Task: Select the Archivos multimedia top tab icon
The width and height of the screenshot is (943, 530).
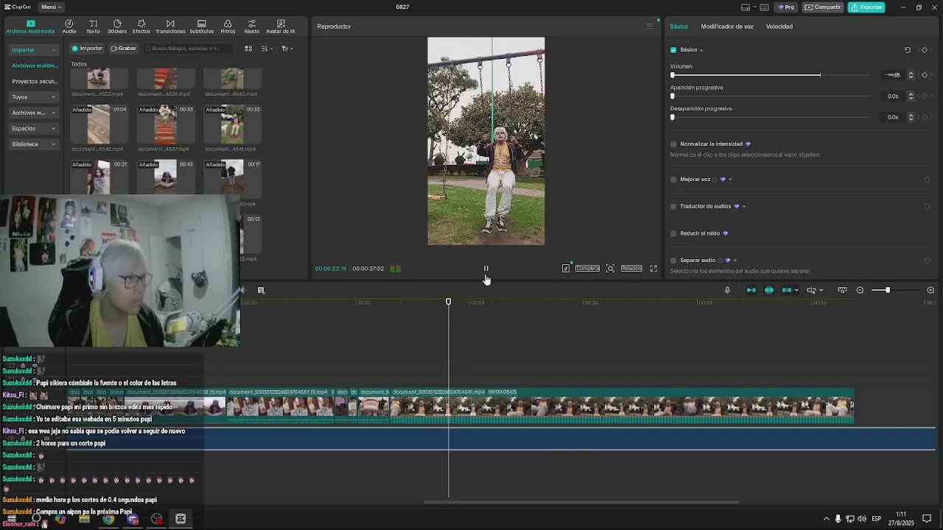Action: click(x=30, y=26)
